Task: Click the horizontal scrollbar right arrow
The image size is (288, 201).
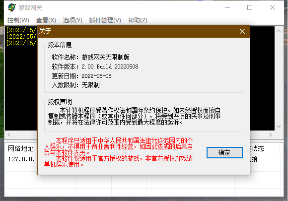Action: point(270,134)
